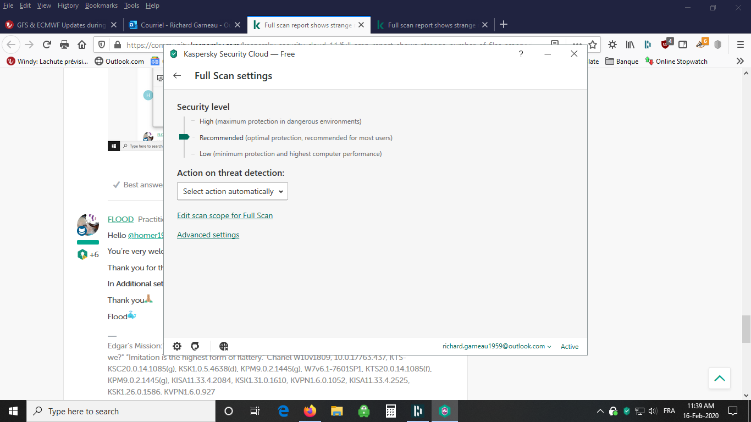Open Banque bookmarks folder
The height and width of the screenshot is (422, 751).
click(x=622, y=61)
